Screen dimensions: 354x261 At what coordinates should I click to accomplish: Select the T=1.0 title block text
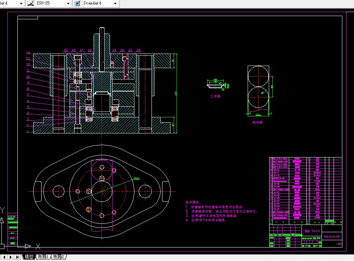point(315,231)
